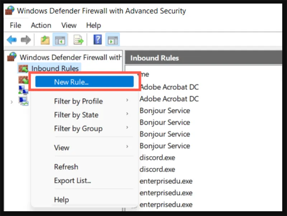Open the Filter by Group submenu
The height and width of the screenshot is (216, 287).
coord(78,128)
